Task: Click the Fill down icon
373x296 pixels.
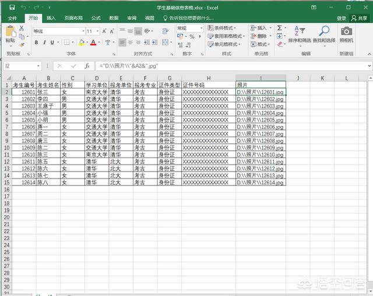Action: 280,36
